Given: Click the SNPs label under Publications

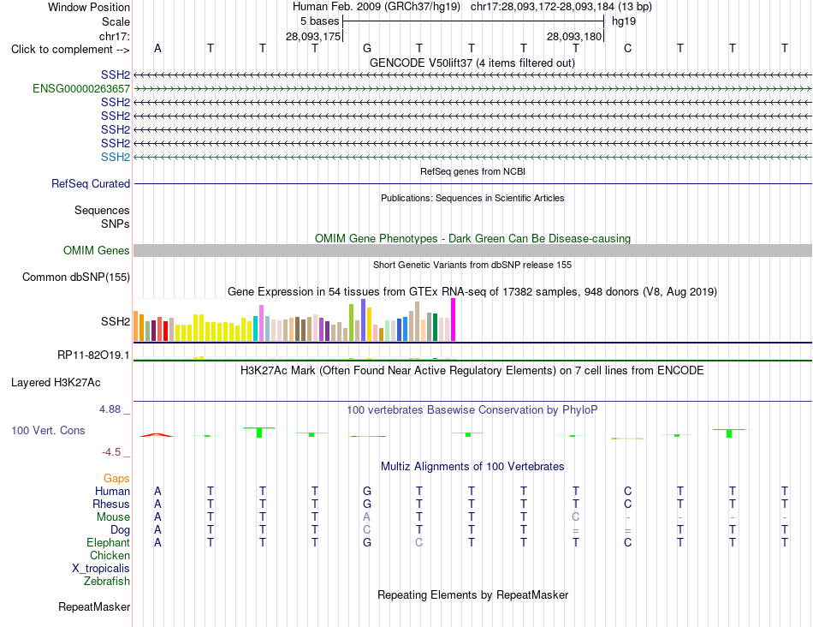Looking at the screenshot, I should click(116, 224).
